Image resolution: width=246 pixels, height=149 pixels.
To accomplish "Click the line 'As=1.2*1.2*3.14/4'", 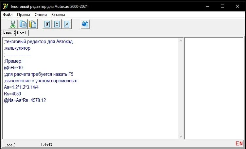I will click(21, 87).
